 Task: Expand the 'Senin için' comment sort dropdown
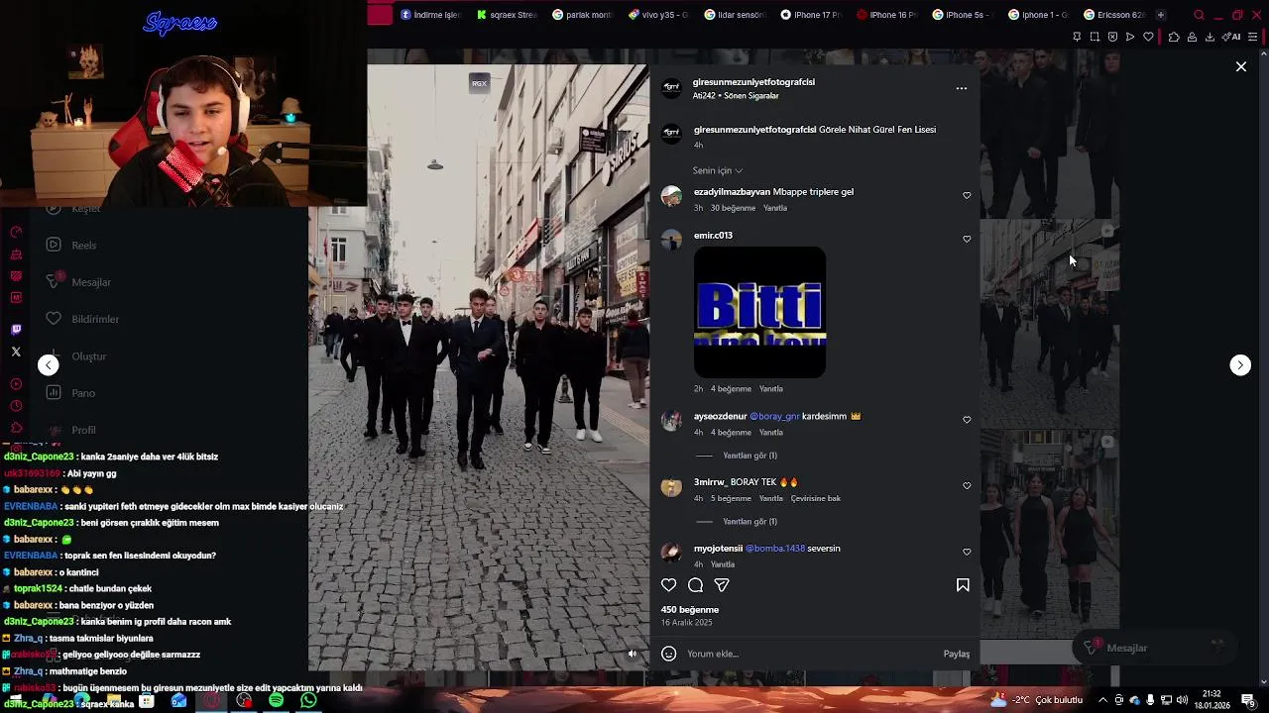tap(718, 171)
